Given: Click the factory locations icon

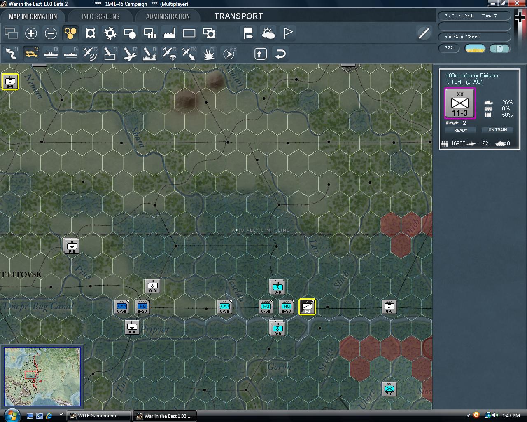Looking at the screenshot, I should point(169,33).
